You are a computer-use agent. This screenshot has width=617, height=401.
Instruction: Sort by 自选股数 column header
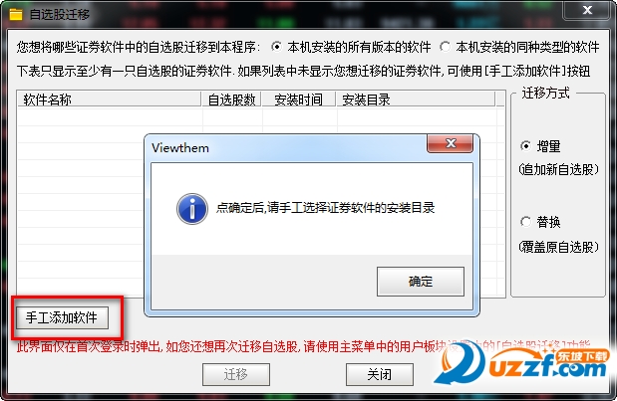[x=231, y=100]
